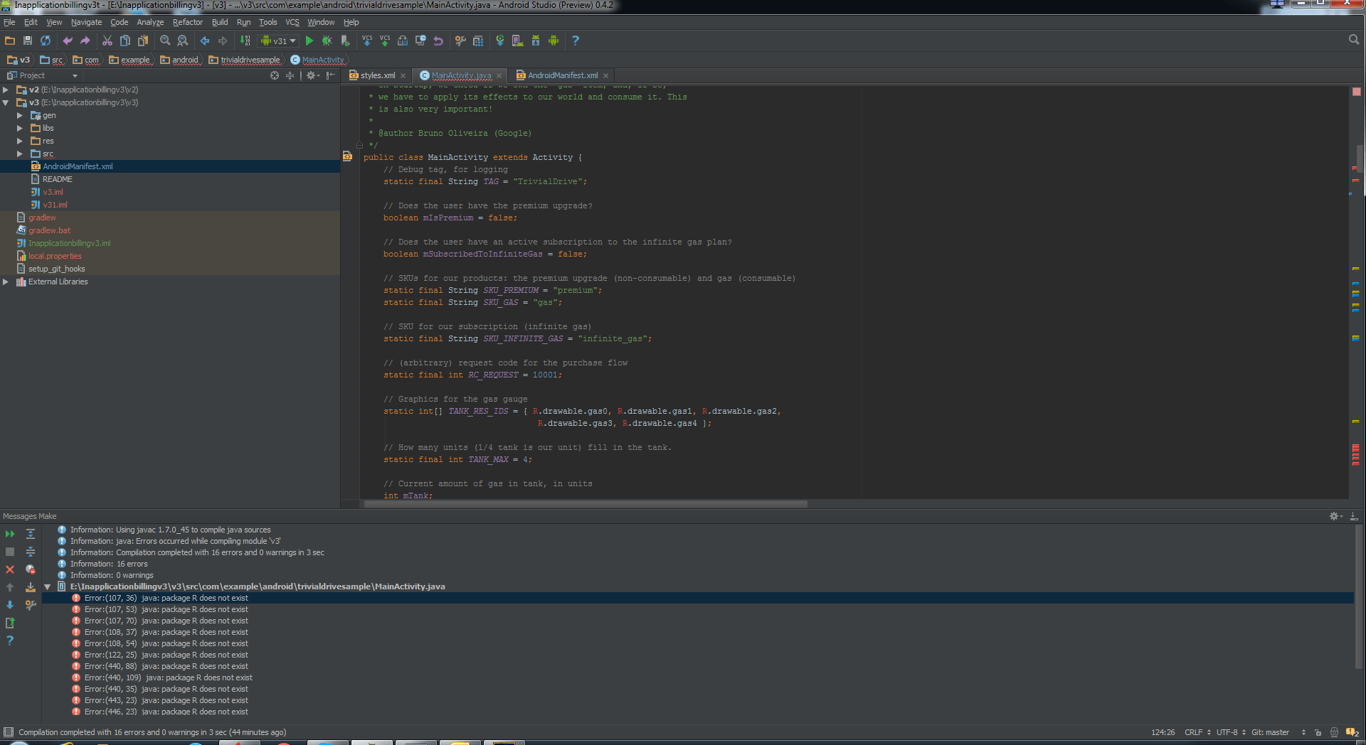Click the Save All floppy disk icon
The height and width of the screenshot is (745, 1366).
click(28, 41)
